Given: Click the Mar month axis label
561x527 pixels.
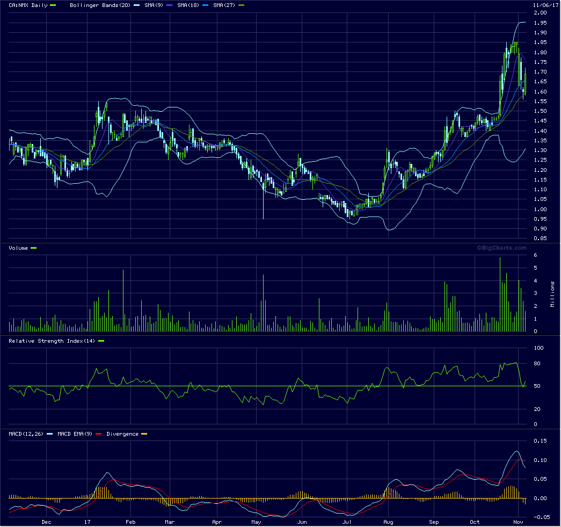Looking at the screenshot, I should 170,522.
